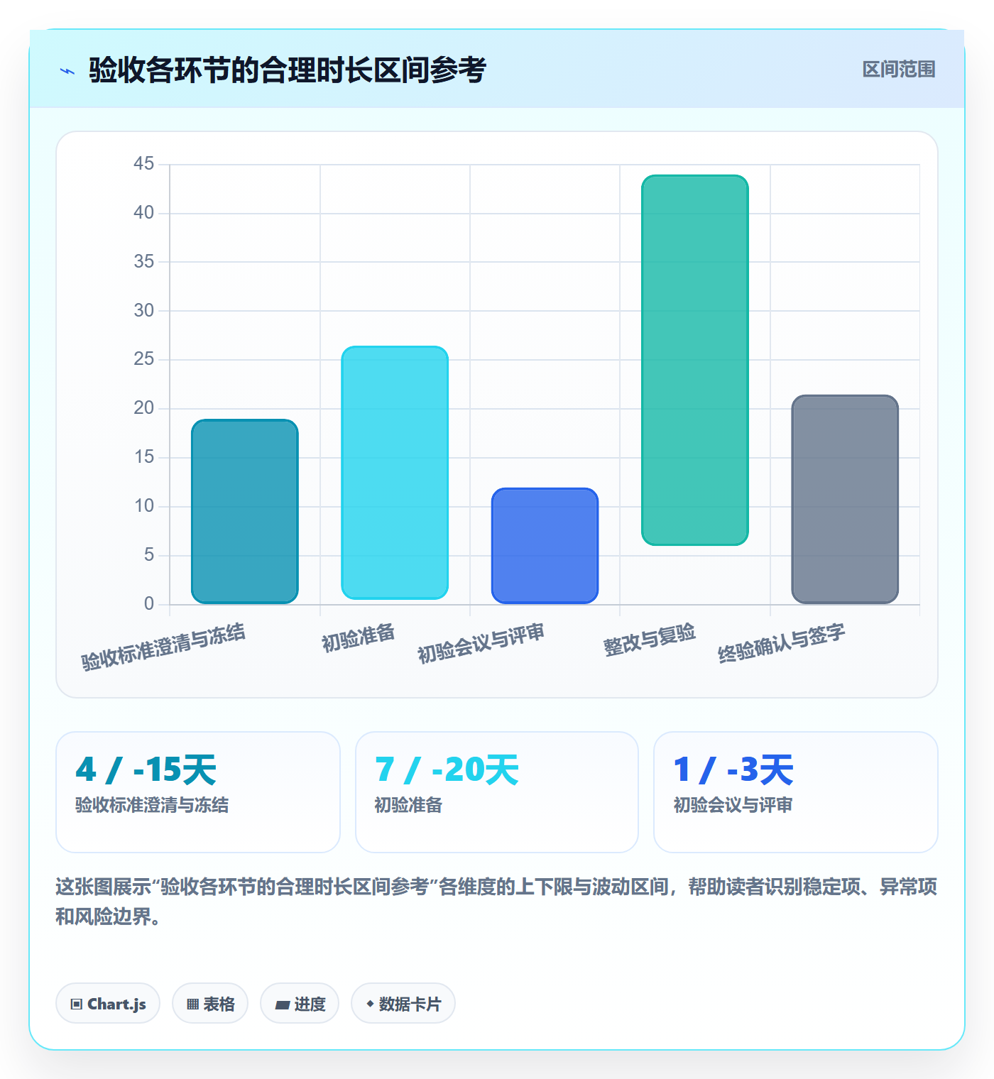
Task: Click 初验会议与评审 caption in third card
Action: click(x=733, y=805)
